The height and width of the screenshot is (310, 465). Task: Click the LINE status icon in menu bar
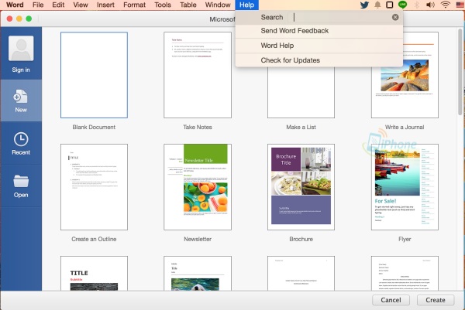pos(402,5)
